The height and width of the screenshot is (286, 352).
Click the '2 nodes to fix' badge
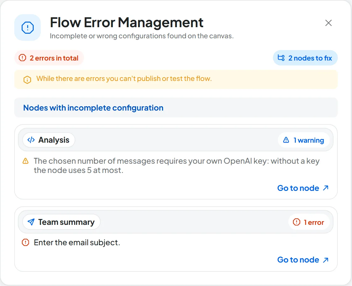305,58
